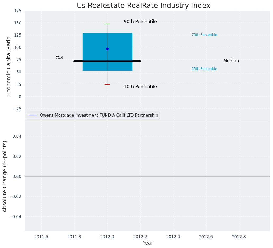273x248 pixels.
Task: Select the '25th Percentile' blue text label
Action: 204,69
